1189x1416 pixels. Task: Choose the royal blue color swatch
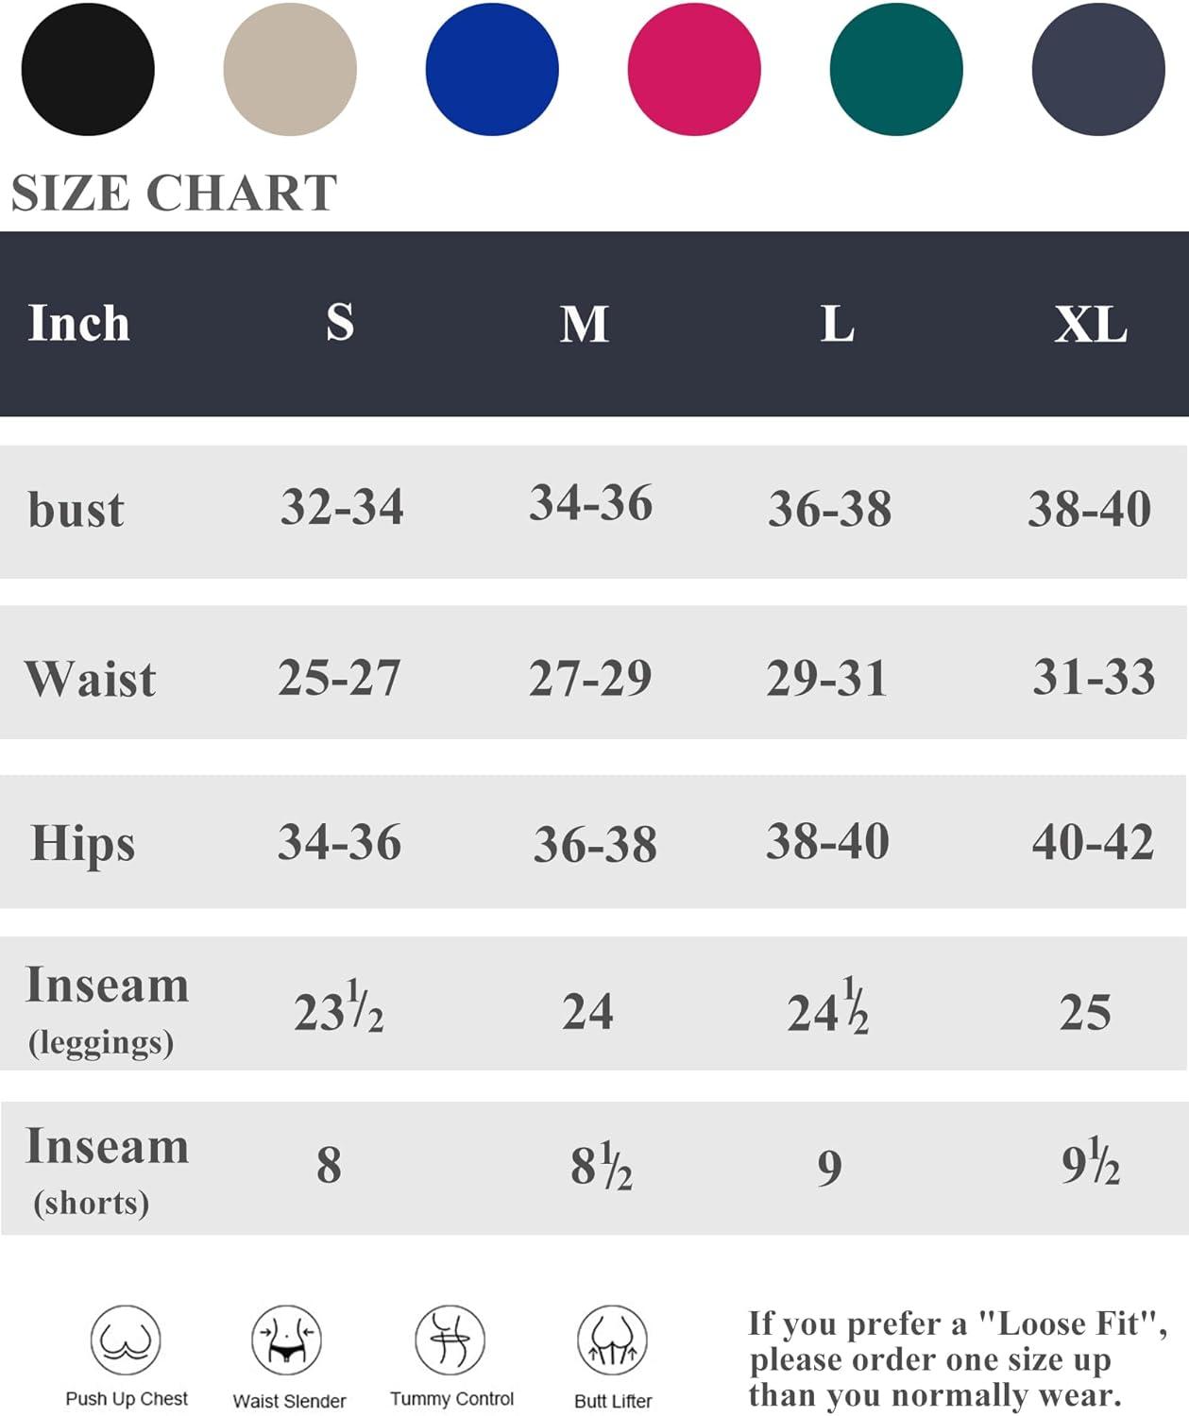(492, 69)
